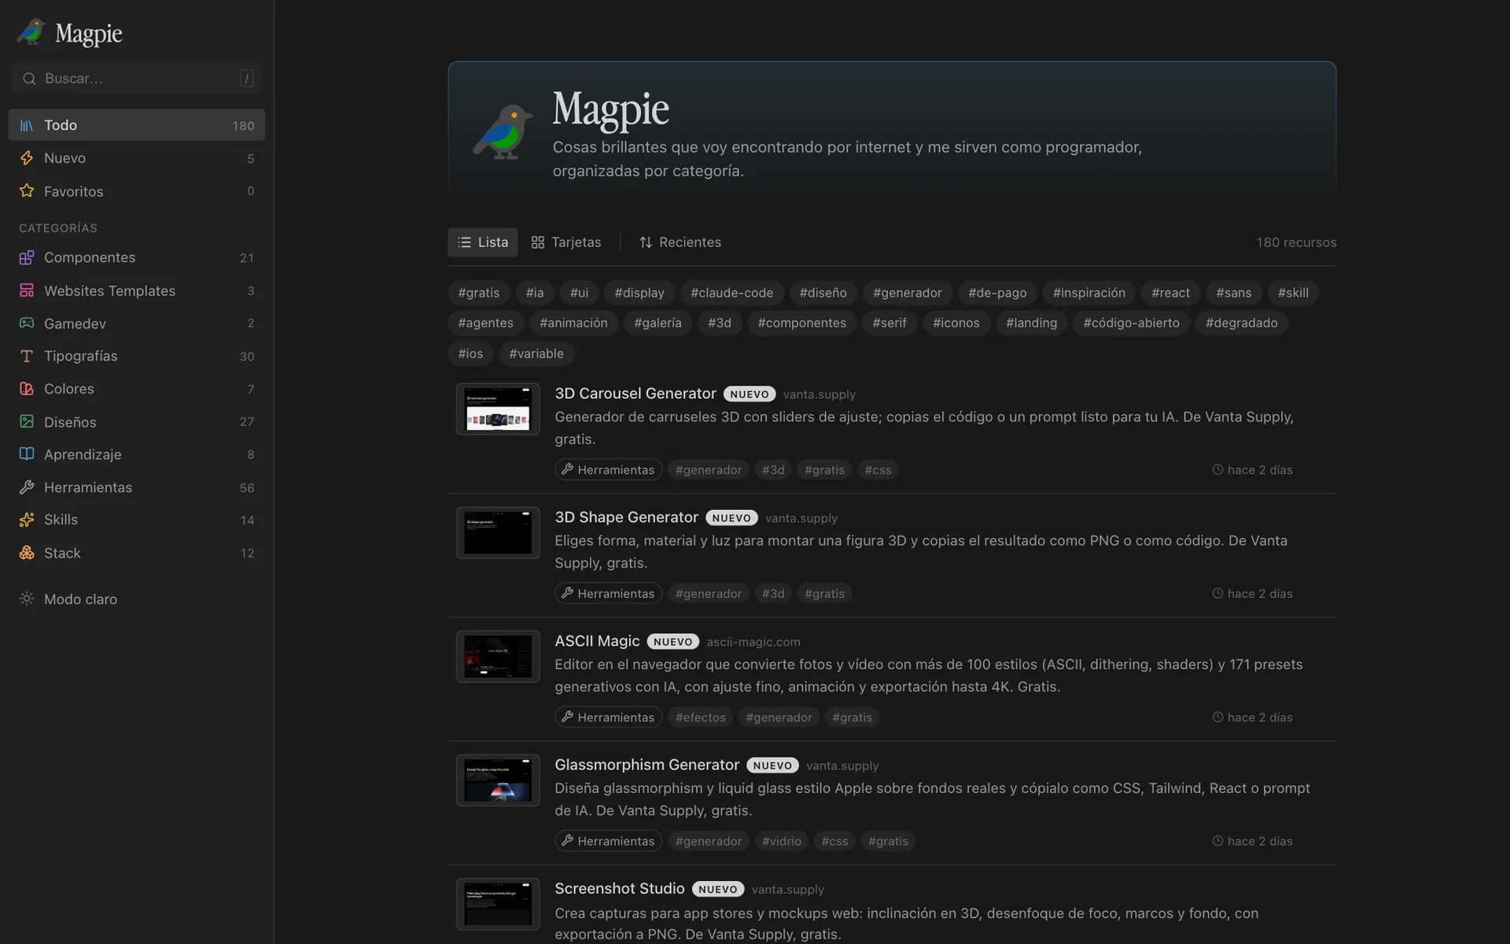Open 3D Carousel Generator resource title
The image size is (1510, 944).
635,393
